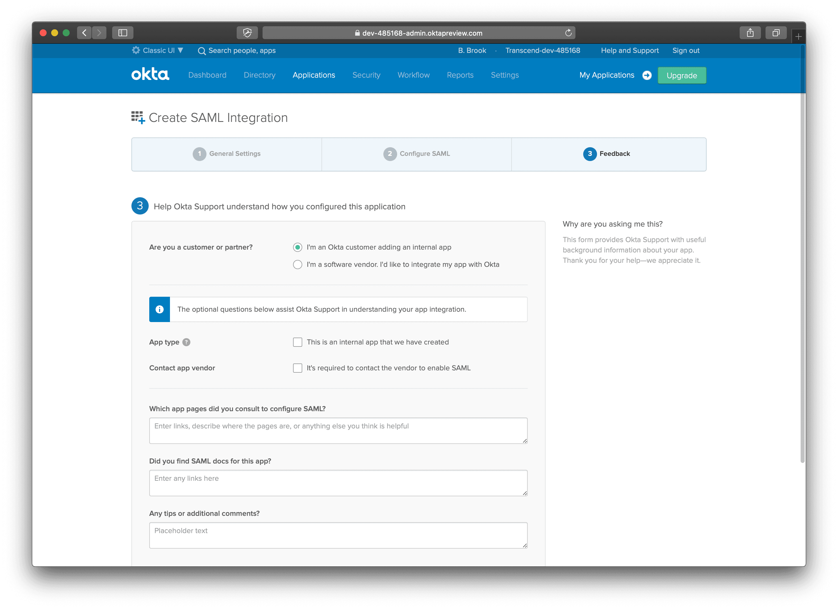Enable the contact vendor required checkbox
Viewport: 838px width, 609px height.
297,368
